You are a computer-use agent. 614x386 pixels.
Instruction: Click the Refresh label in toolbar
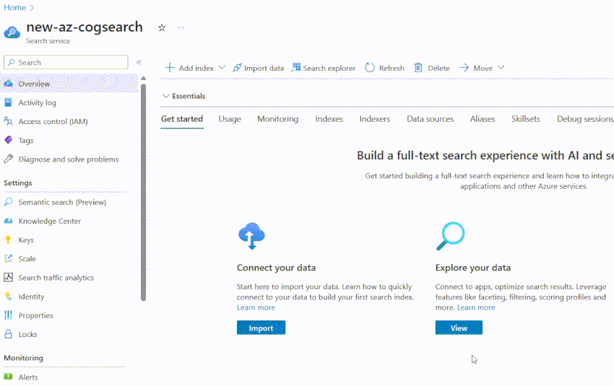pyautogui.click(x=392, y=68)
